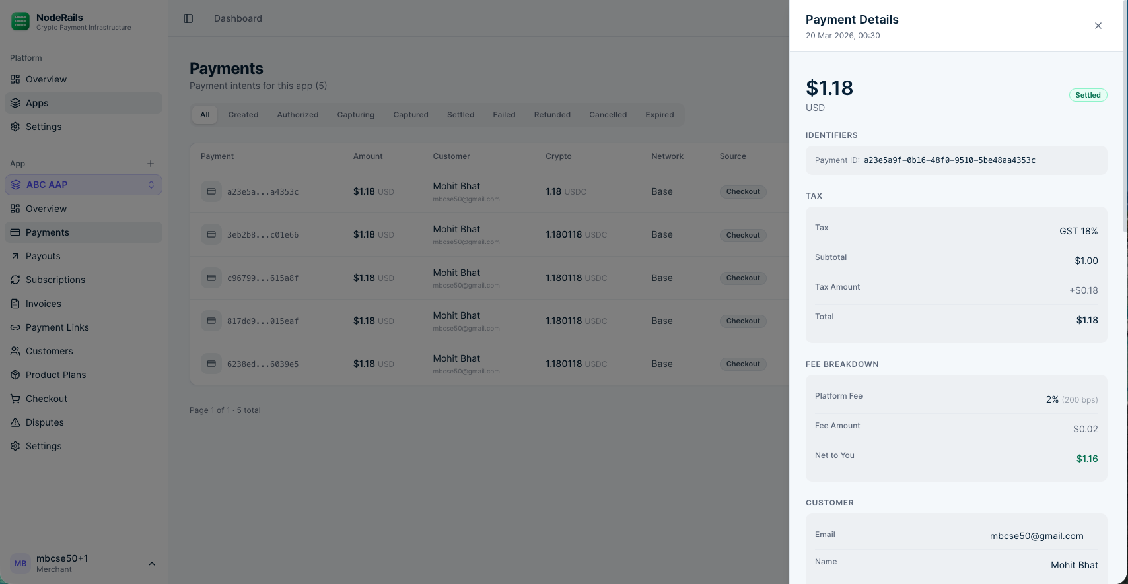Click card icon for payment 3eb2b8...c01e66
This screenshot has height=584, width=1128.
pos(211,234)
